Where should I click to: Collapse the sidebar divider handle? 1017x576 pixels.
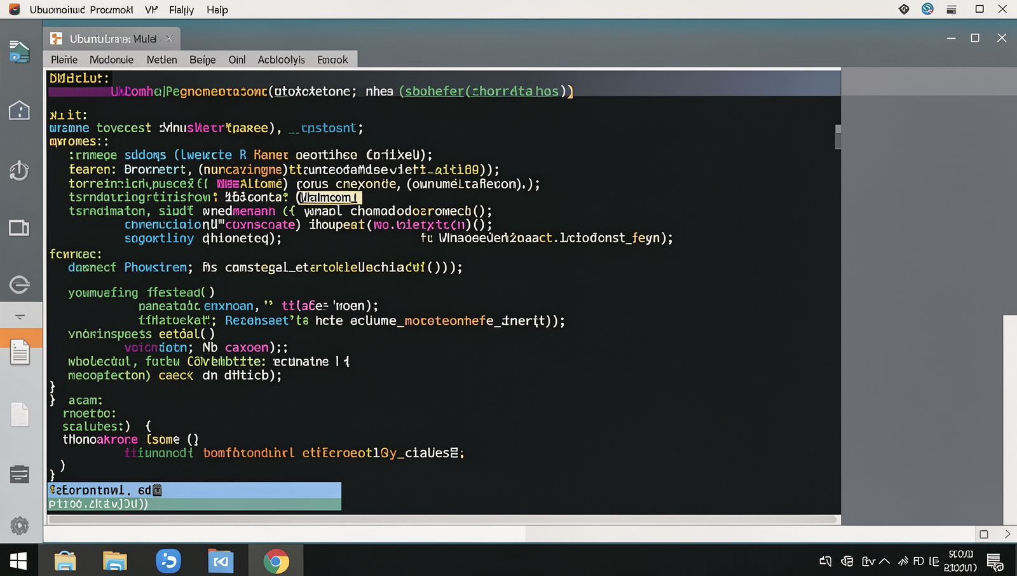coord(20,316)
